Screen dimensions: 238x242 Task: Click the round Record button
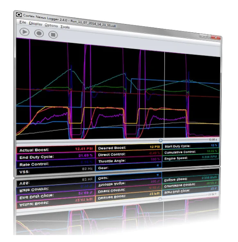tap(39, 33)
